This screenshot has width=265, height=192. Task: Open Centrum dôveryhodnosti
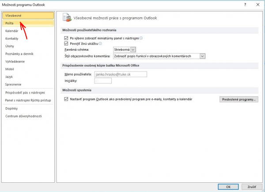28,116
